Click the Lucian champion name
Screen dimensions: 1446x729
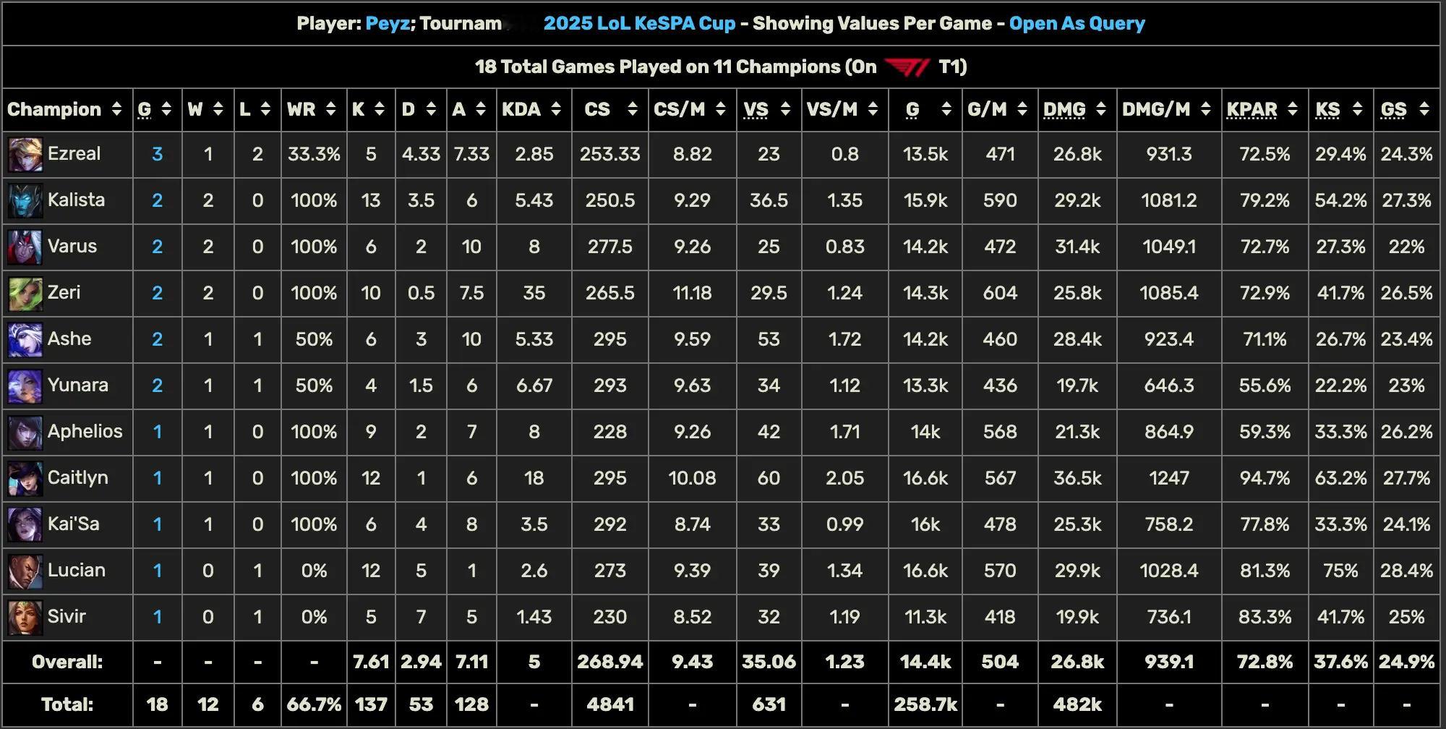coord(76,571)
